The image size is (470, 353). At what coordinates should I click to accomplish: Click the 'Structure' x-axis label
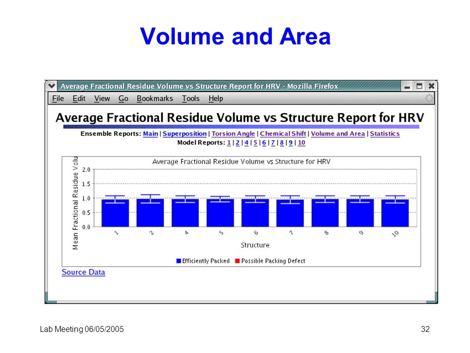(255, 245)
